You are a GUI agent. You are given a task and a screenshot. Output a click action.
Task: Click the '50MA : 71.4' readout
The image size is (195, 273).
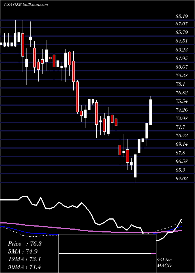[x=25, y=267]
